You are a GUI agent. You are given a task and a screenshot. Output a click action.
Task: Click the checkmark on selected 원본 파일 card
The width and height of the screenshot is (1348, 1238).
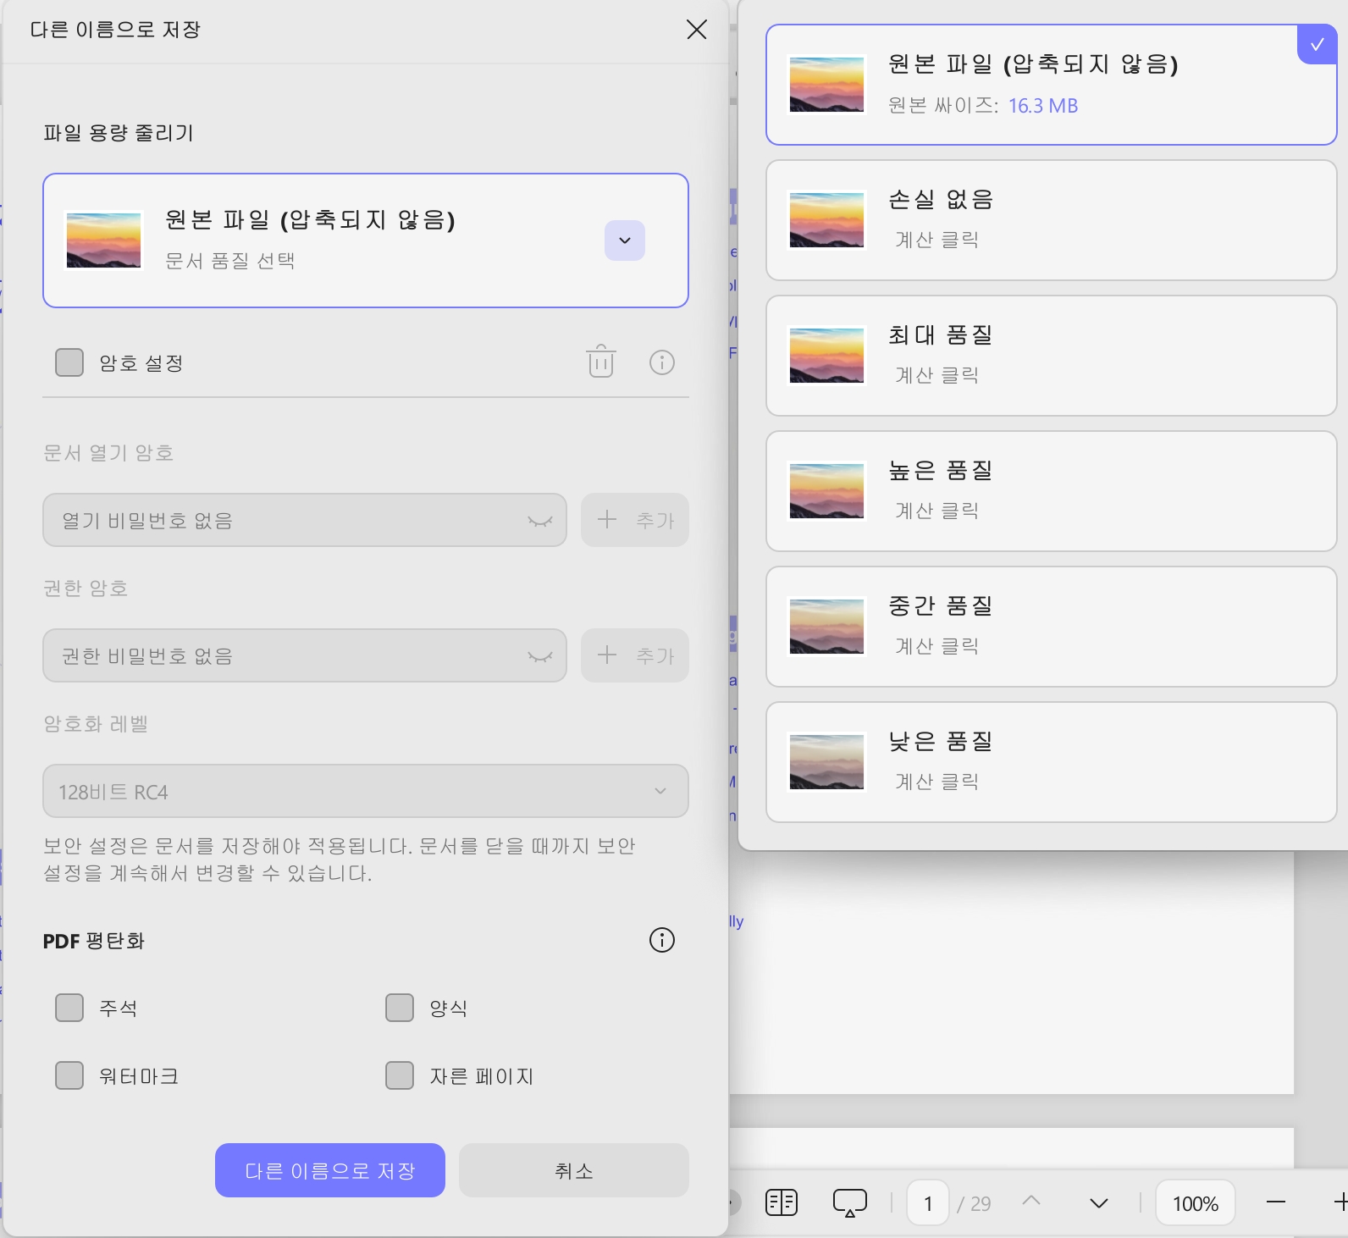(1318, 45)
